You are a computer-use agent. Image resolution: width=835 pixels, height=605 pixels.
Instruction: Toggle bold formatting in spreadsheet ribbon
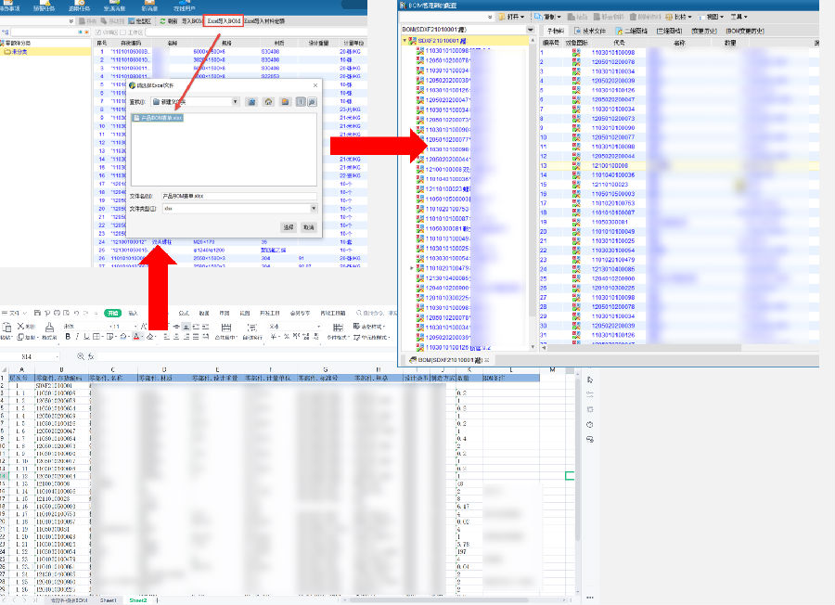click(x=69, y=337)
